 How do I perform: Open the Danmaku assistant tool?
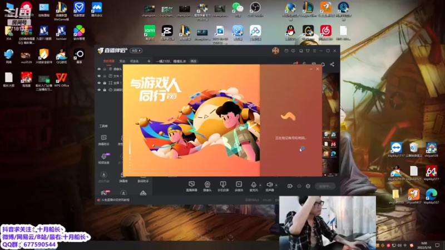[104, 140]
